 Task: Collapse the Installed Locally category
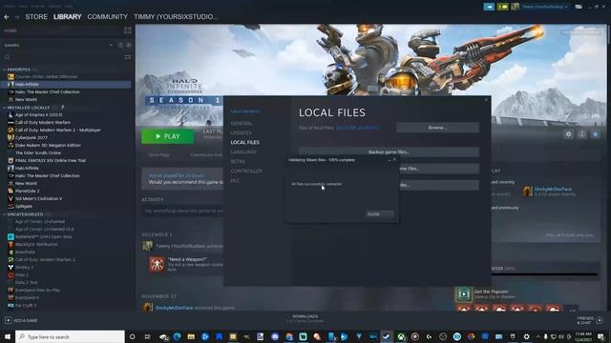pyautogui.click(x=5, y=108)
